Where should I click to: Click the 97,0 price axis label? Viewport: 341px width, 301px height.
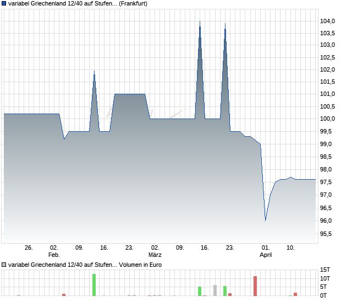[326, 195]
